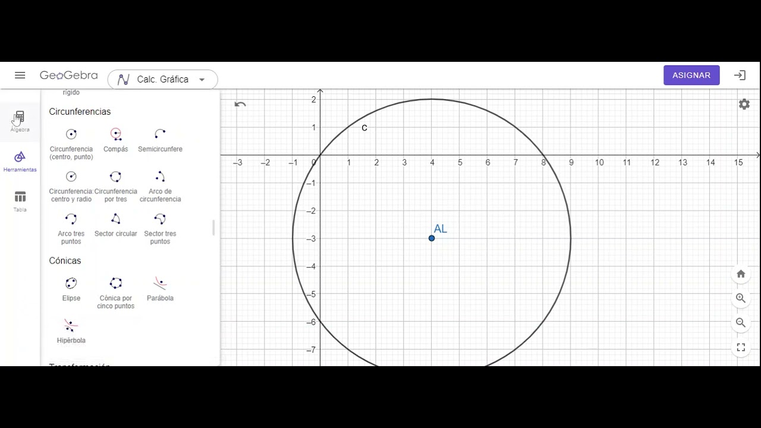Click the zoom in magnifier
Viewport: 761px width, 428px height.
click(x=741, y=298)
